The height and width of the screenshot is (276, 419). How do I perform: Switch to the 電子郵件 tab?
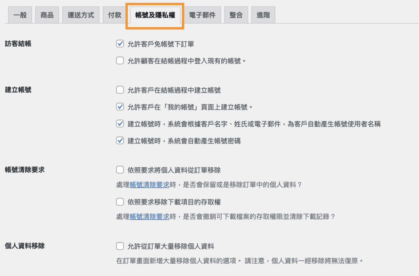(x=204, y=14)
